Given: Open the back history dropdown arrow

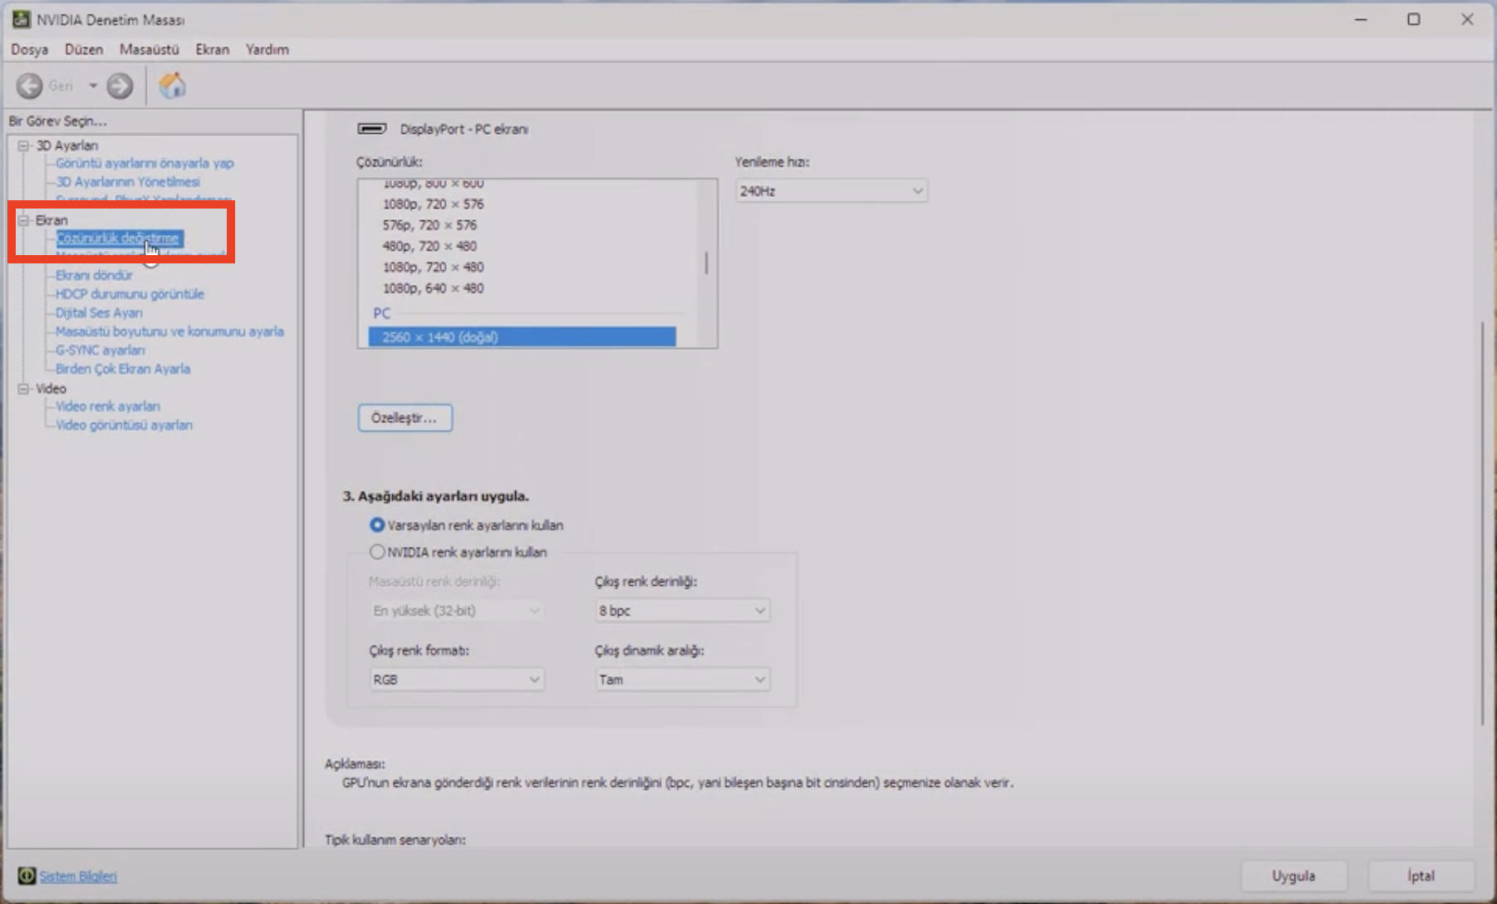Looking at the screenshot, I should click(x=93, y=86).
